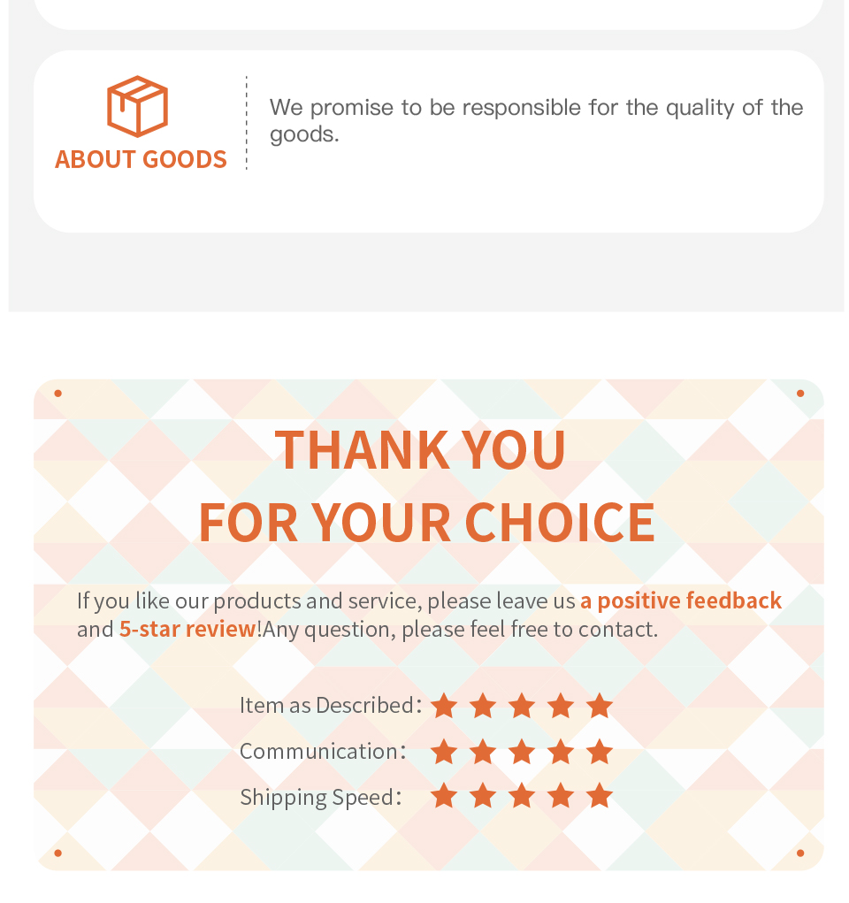This screenshot has height=903, width=849.
Task: Click the goods quality promise text
Action: 536,120
